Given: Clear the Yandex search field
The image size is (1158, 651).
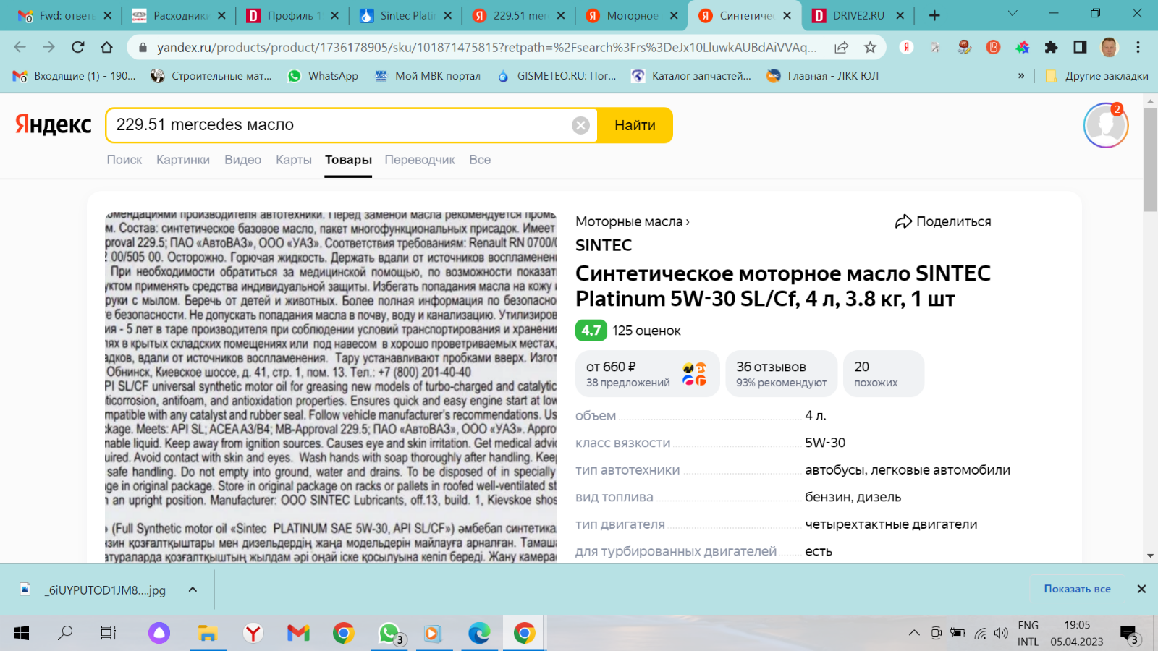Looking at the screenshot, I should coord(580,125).
